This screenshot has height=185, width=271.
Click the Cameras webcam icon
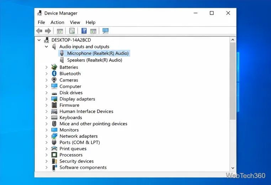point(54,80)
